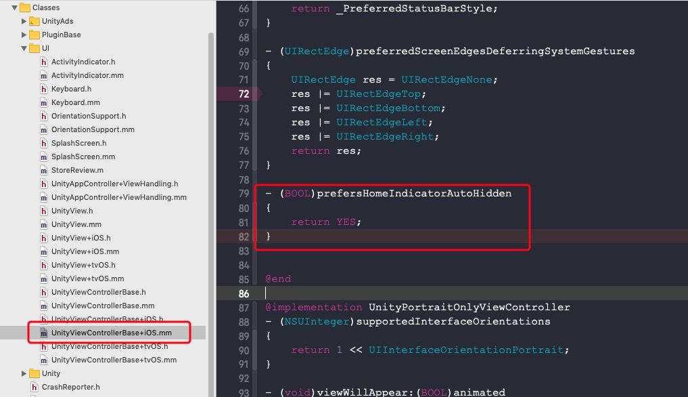This screenshot has width=688, height=397.
Task: Click source icon for UnityView.mm
Action: [44, 225]
